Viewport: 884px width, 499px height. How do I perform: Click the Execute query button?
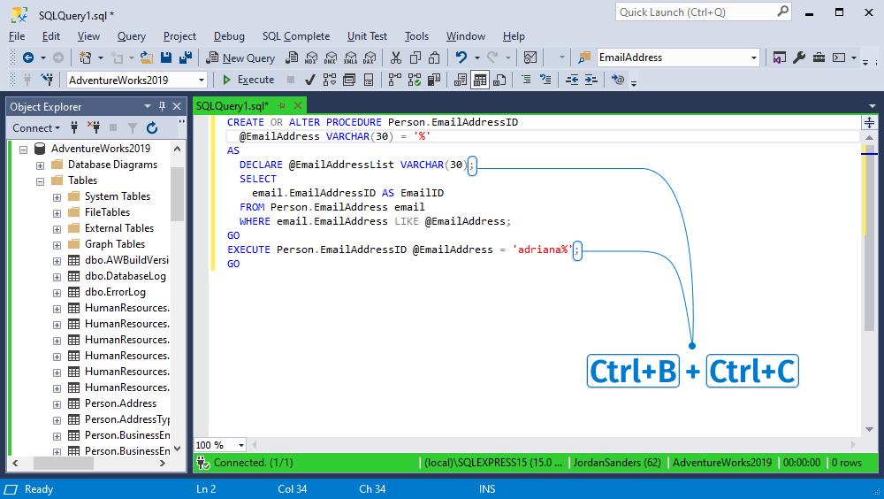[249, 80]
